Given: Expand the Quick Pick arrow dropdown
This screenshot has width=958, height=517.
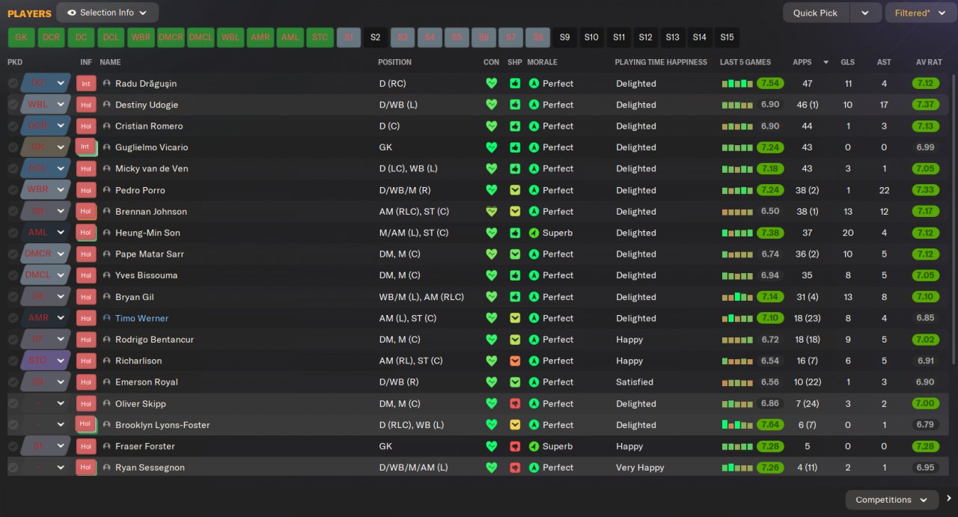Looking at the screenshot, I should click(865, 13).
